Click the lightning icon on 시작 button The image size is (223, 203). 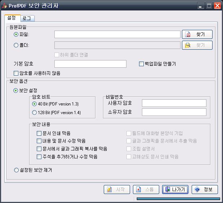click(109, 190)
